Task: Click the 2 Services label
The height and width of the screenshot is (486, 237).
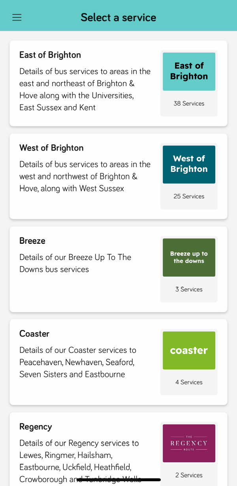Action: 189,475
